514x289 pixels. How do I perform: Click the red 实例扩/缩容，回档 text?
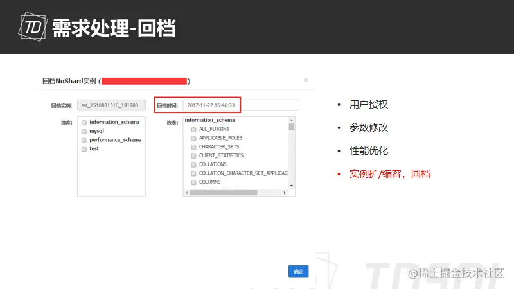click(390, 173)
